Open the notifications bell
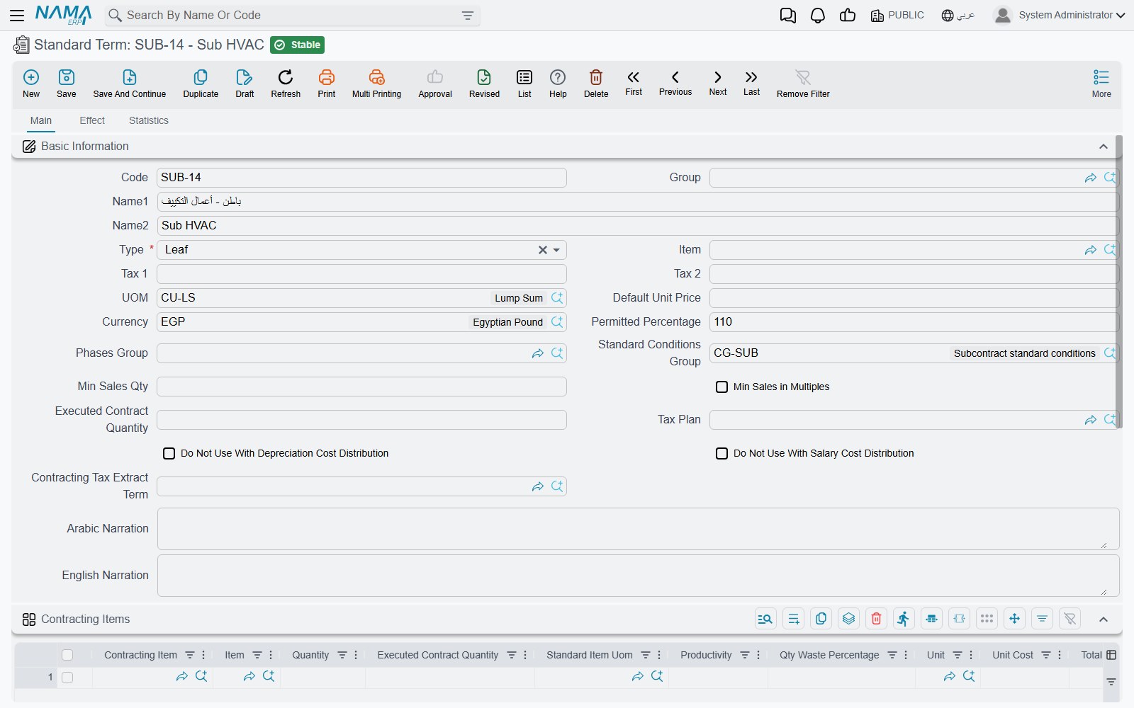The image size is (1134, 708). coord(818,16)
